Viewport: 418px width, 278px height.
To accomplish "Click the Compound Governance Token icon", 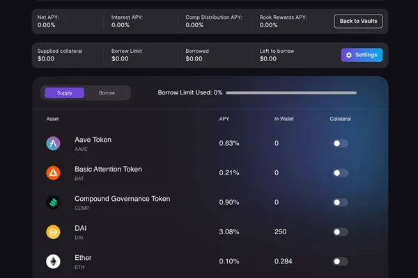I will (x=53, y=202).
